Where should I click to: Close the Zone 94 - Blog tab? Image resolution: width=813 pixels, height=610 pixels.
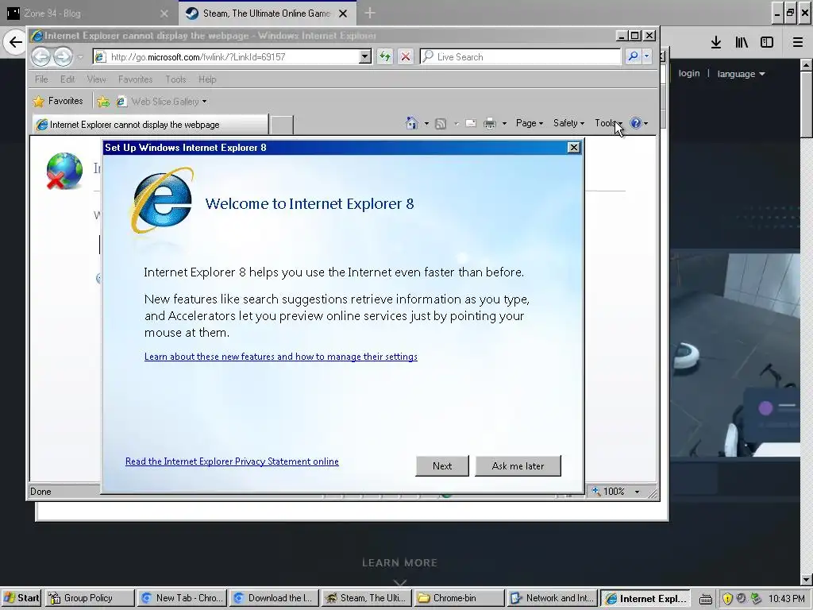164,14
